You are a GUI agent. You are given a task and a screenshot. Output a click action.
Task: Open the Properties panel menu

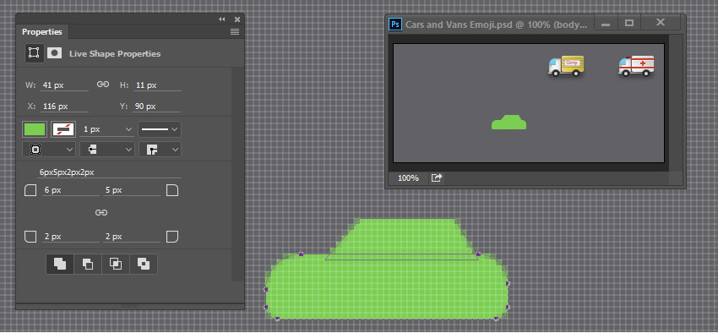coord(235,31)
